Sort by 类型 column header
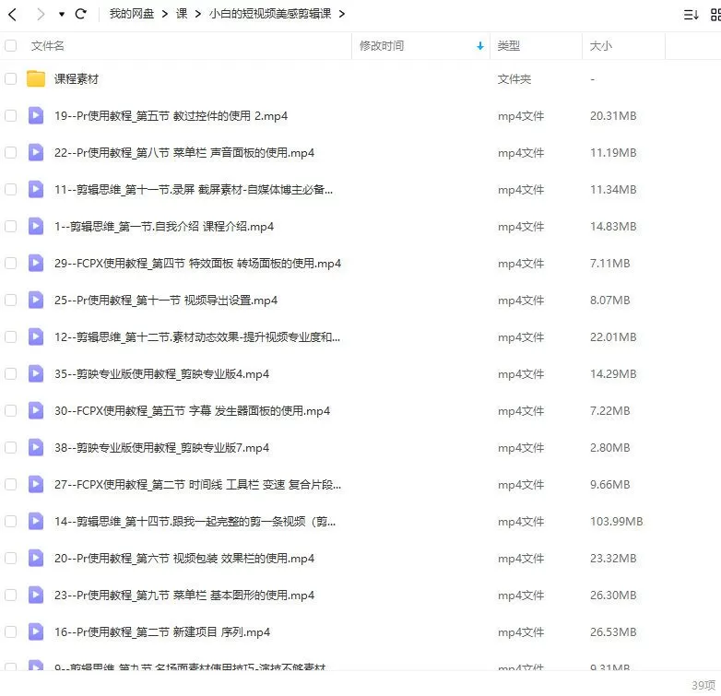 [509, 46]
